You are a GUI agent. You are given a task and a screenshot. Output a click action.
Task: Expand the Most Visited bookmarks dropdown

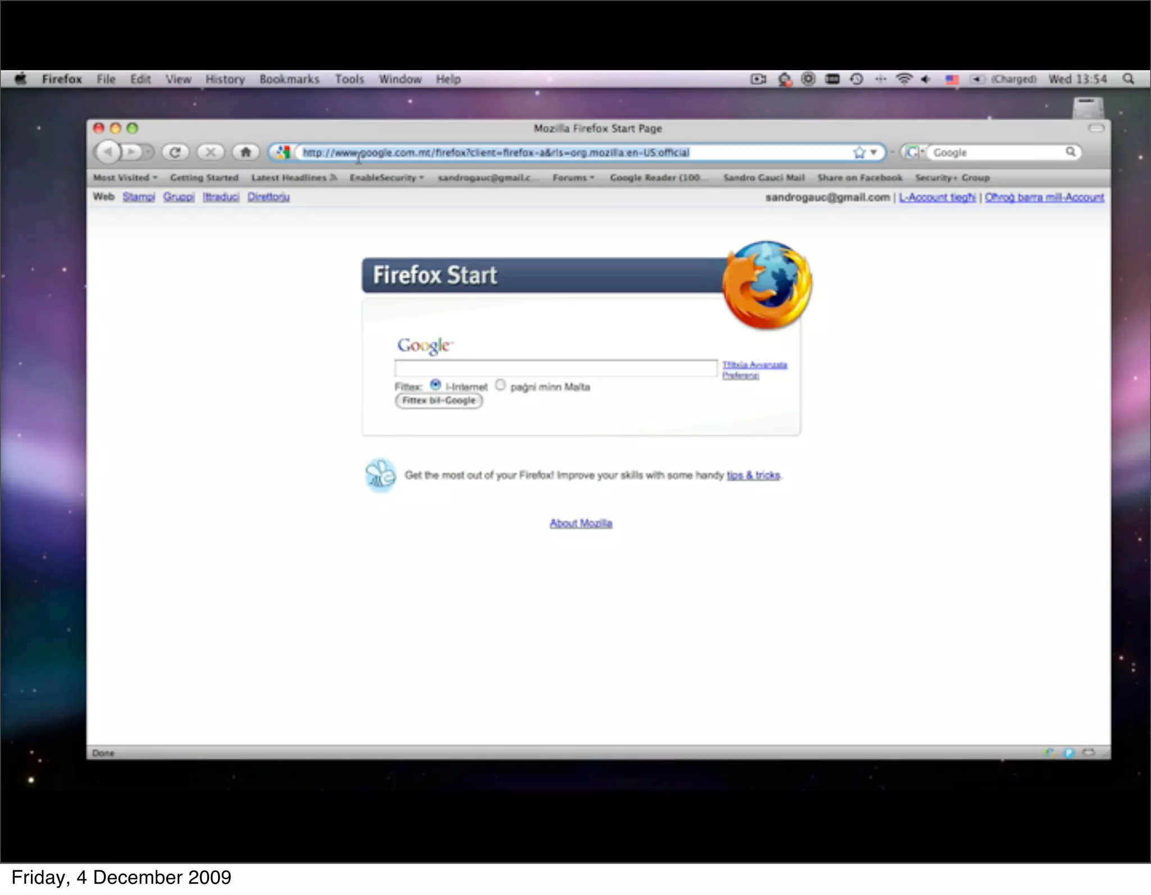point(125,178)
